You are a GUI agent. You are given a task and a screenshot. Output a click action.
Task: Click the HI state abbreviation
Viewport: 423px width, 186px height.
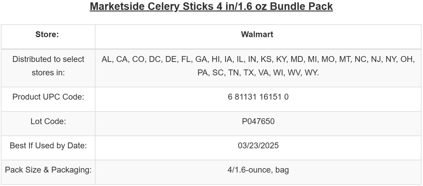(216, 59)
